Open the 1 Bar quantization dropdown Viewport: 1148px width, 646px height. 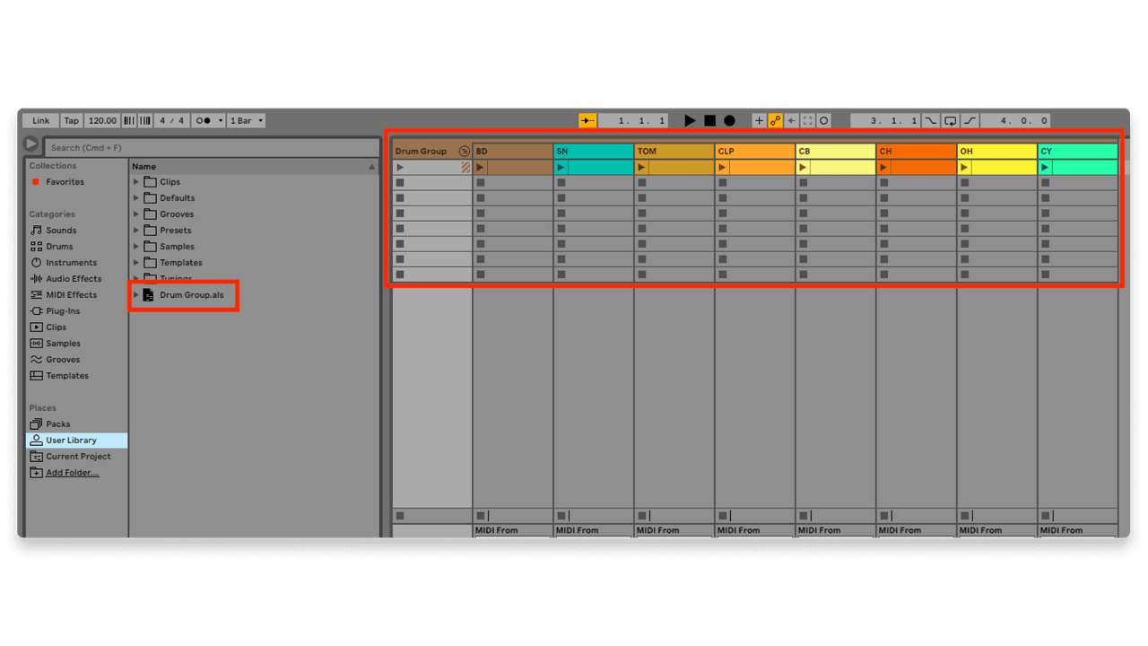point(246,120)
